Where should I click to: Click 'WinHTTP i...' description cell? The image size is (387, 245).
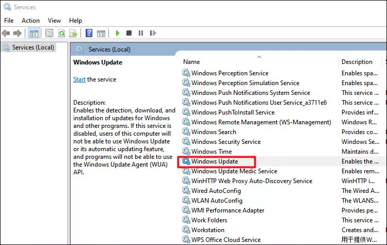click(358, 181)
